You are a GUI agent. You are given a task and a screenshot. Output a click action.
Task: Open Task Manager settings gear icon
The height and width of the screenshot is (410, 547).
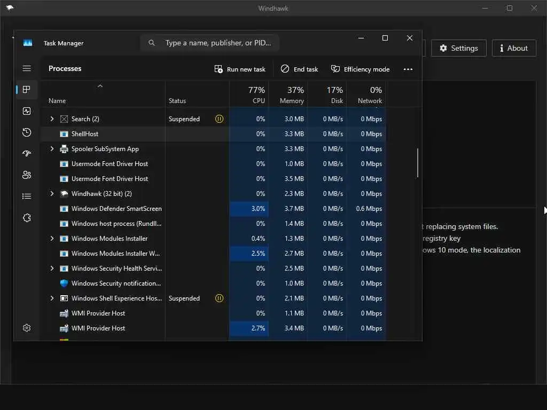point(27,328)
